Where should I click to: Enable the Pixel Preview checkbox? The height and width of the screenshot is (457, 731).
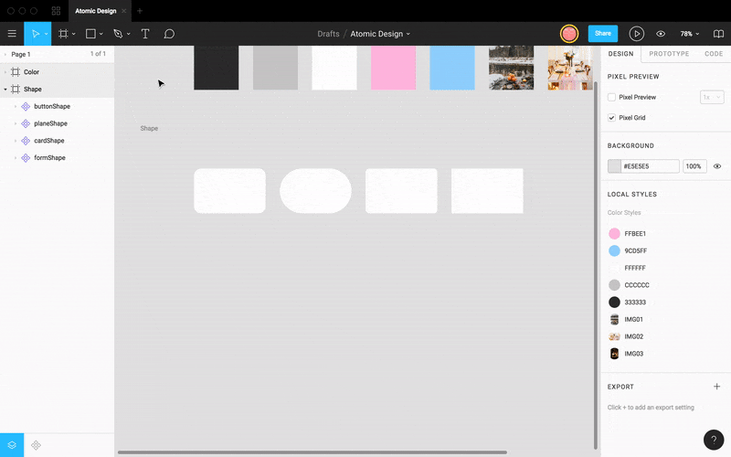611,97
